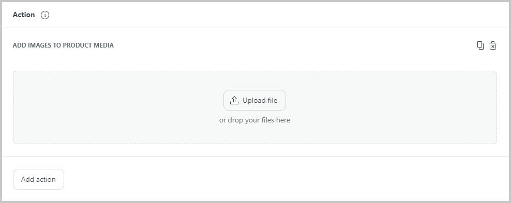Click the Upload file button

pyautogui.click(x=254, y=100)
